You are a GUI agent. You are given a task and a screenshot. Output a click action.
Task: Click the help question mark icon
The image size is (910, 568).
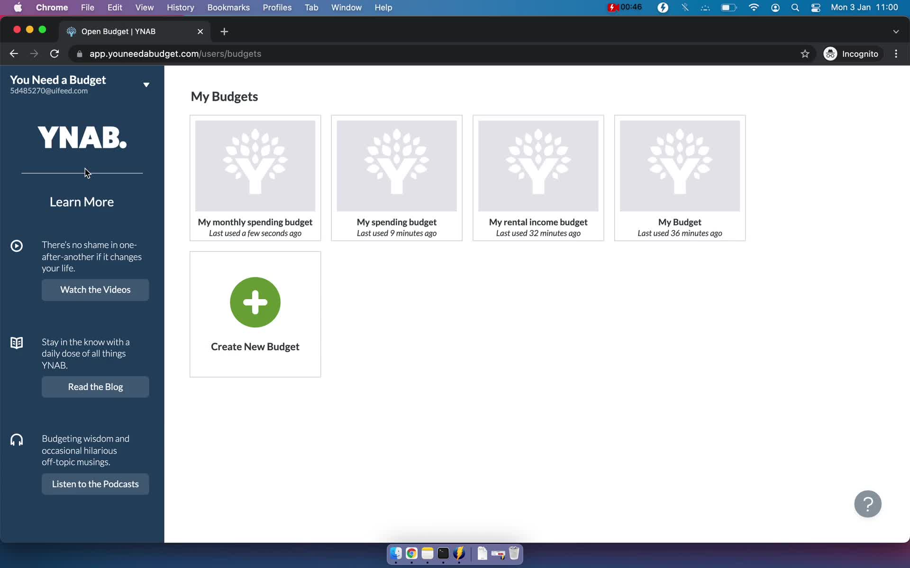[868, 504]
